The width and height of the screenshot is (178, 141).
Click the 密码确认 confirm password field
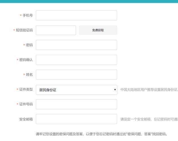pyautogui.click(x=76, y=60)
